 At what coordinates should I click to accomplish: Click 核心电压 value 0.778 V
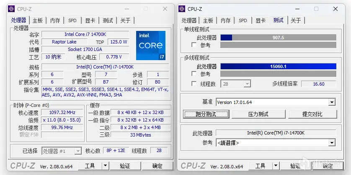click(x=114, y=57)
